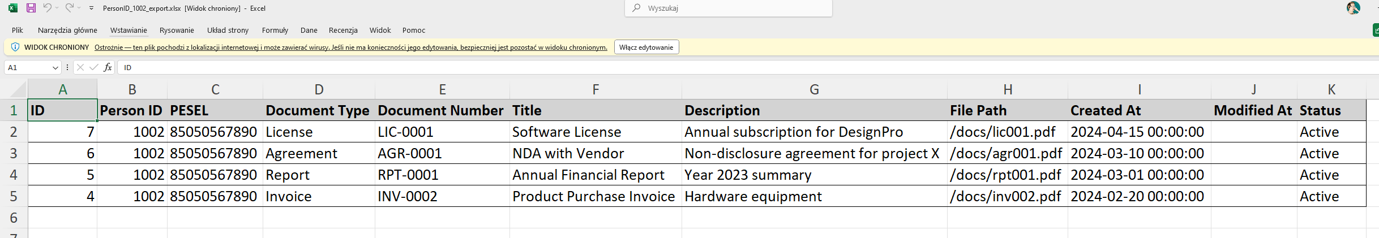This screenshot has width=1379, height=238.
Task: Click the Undo arrow icon
Action: 48,8
